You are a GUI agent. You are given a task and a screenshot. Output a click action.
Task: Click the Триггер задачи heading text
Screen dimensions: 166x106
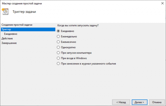(24, 12)
